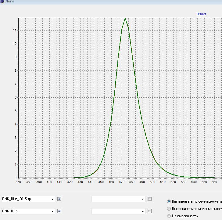Expand the upper empty spectrum dropdown

pos(143,199)
